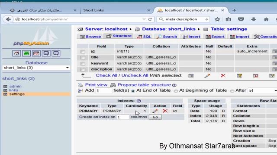
Task: Click Uncheck All link
Action: pyautogui.click(x=135, y=75)
